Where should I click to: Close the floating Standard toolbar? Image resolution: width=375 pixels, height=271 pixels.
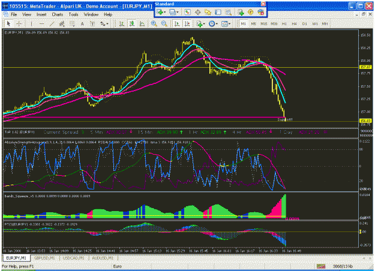[x=263, y=4]
